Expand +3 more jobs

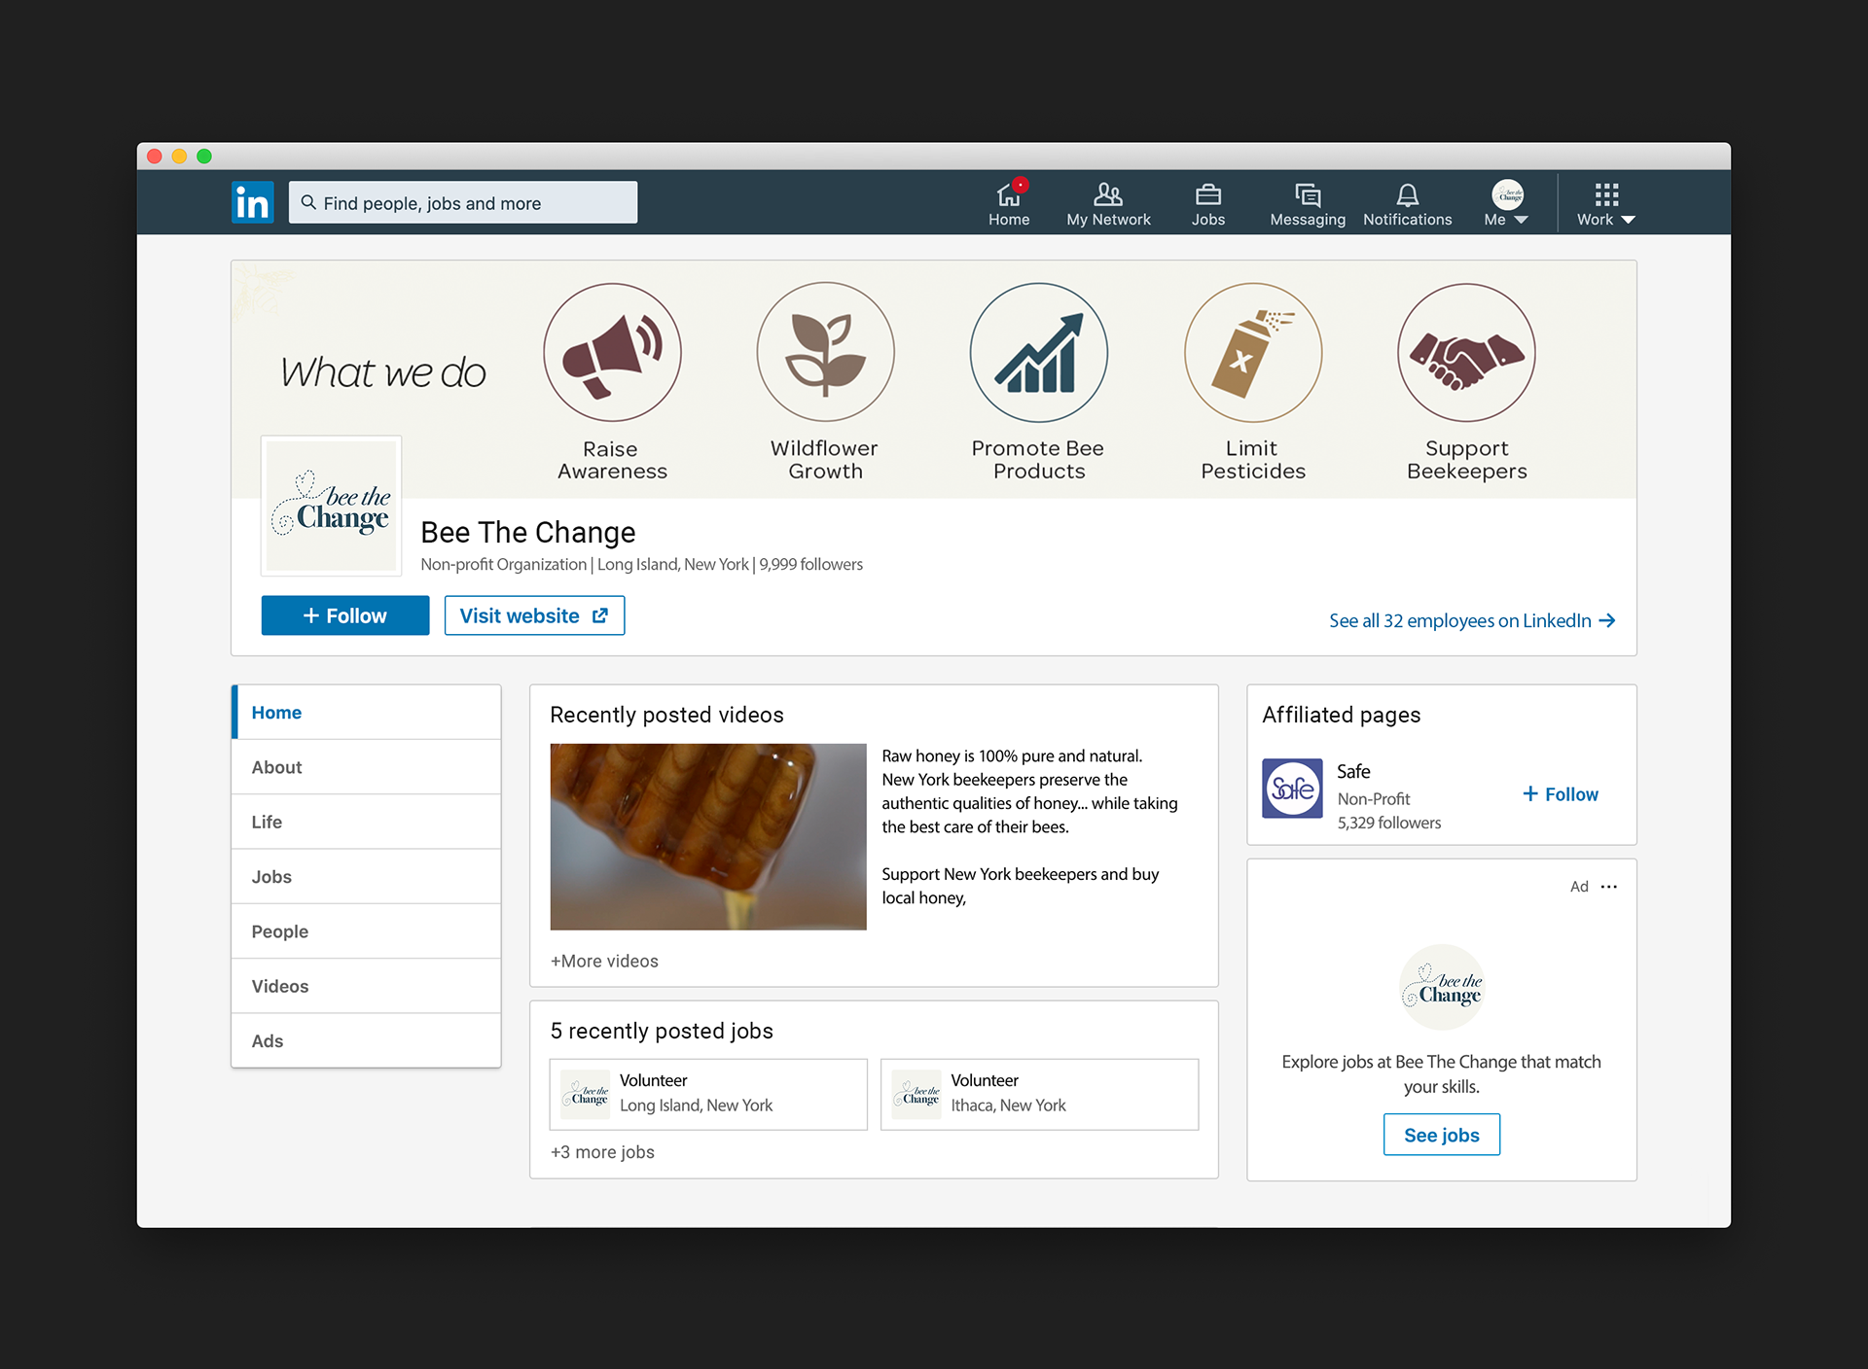[x=602, y=1152]
